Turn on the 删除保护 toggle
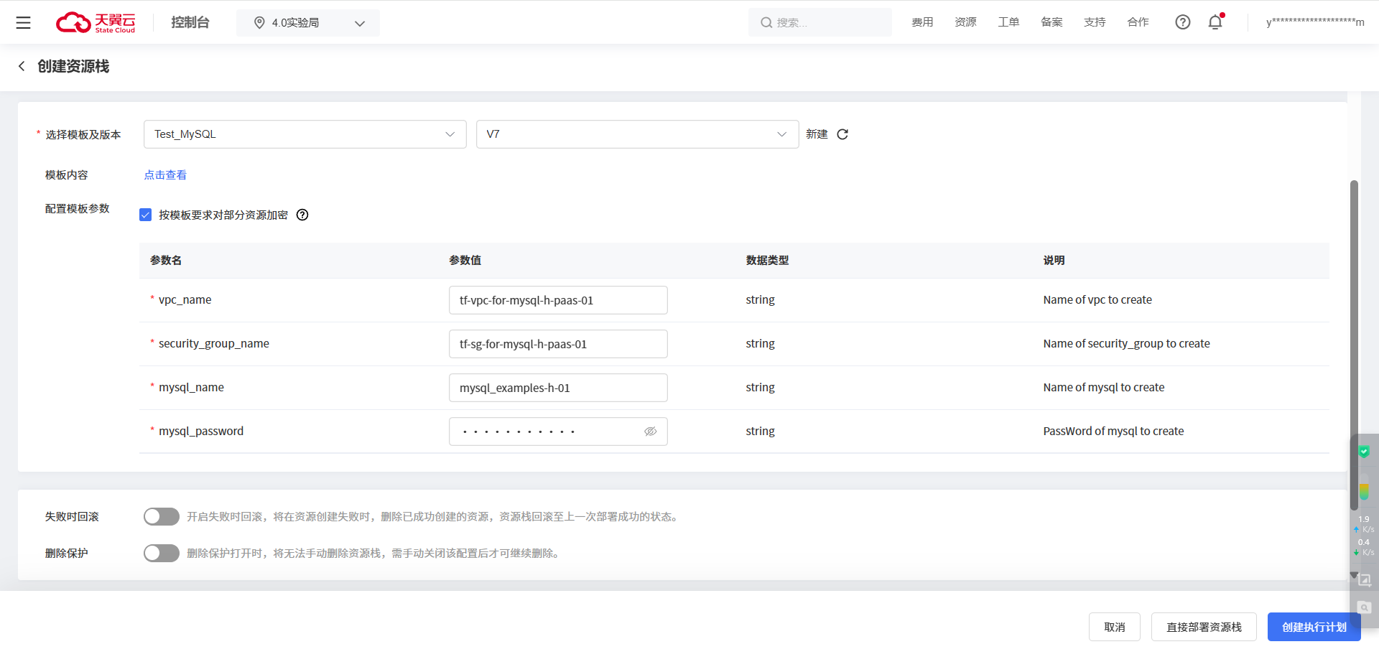1379x662 pixels. click(x=162, y=554)
